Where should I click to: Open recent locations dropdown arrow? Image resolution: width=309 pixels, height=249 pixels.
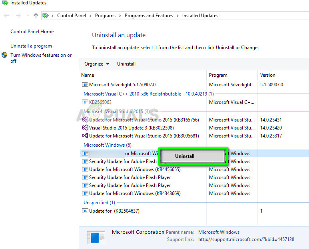(28, 16)
